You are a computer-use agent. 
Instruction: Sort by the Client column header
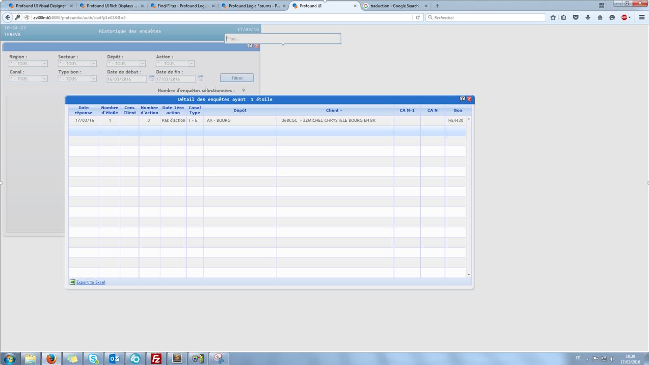point(335,110)
